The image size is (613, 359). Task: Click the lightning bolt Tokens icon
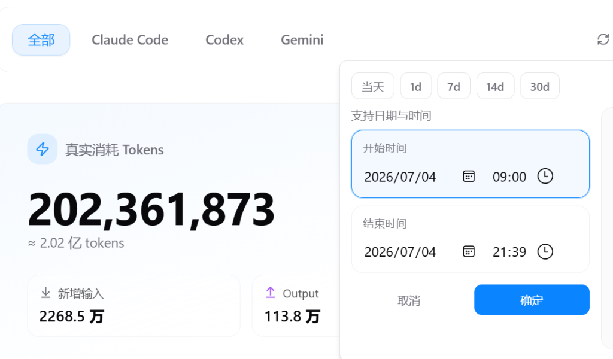pos(43,149)
